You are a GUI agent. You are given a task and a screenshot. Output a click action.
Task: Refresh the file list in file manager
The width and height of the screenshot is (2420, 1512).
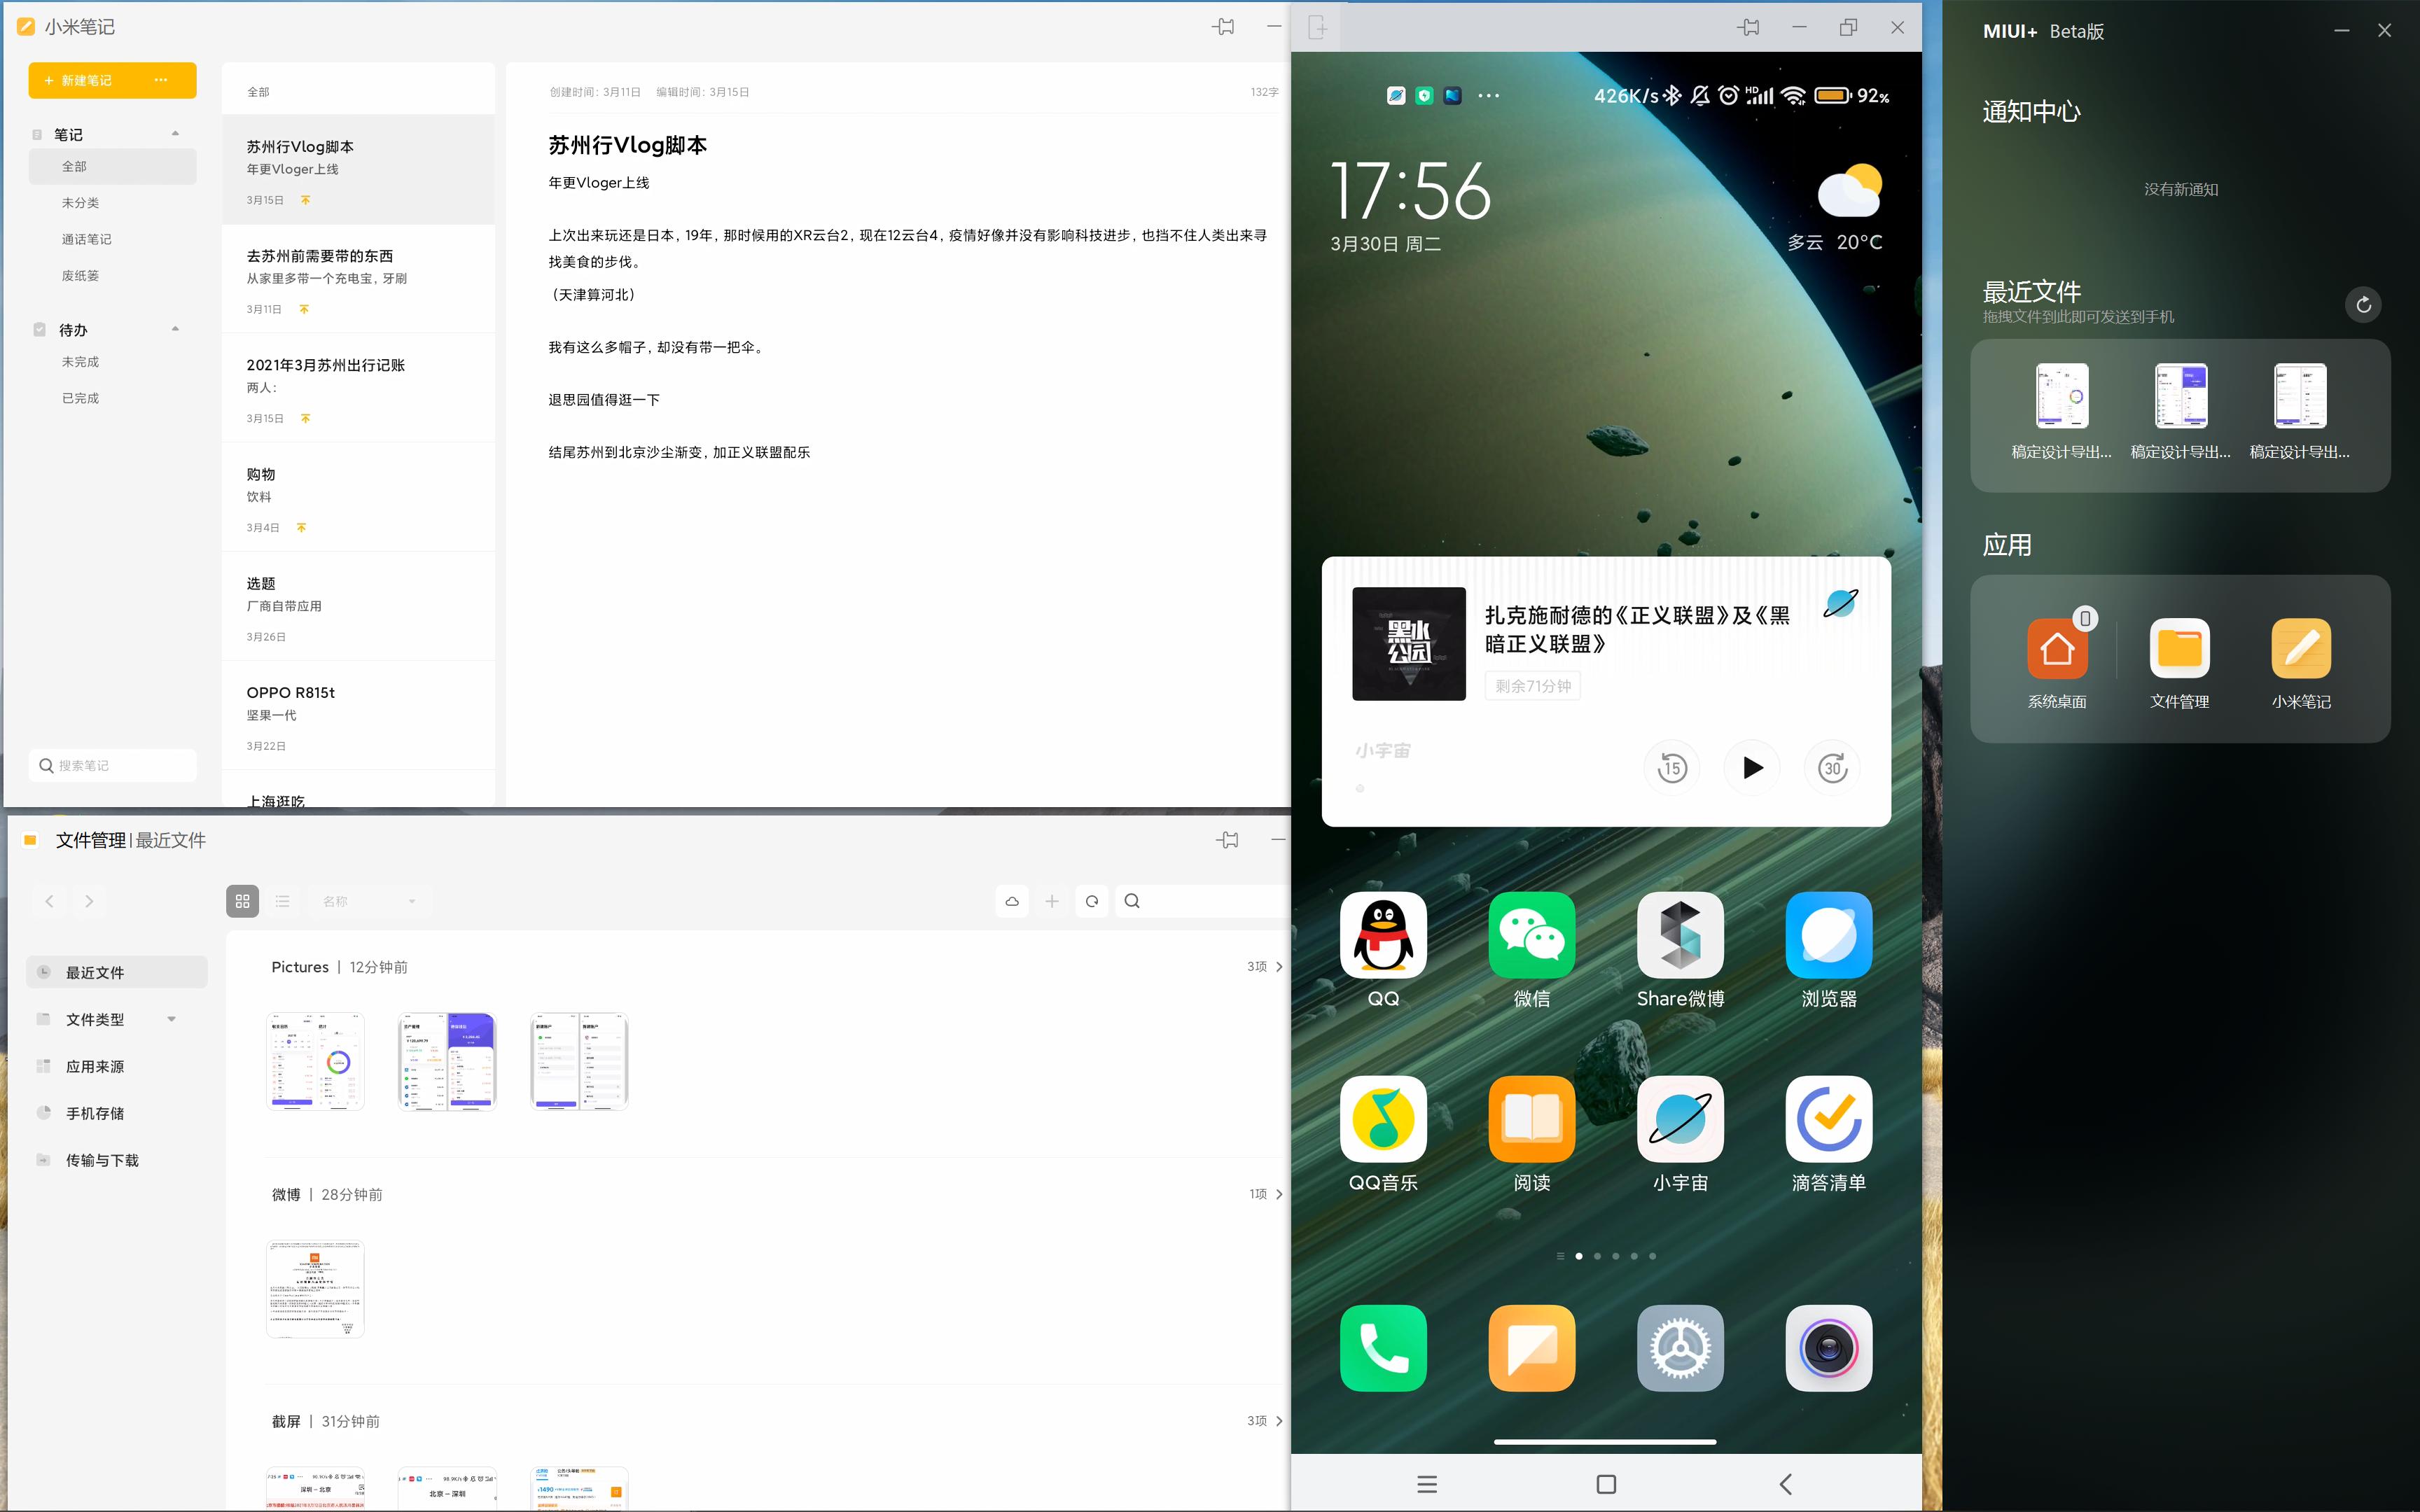coord(1092,900)
